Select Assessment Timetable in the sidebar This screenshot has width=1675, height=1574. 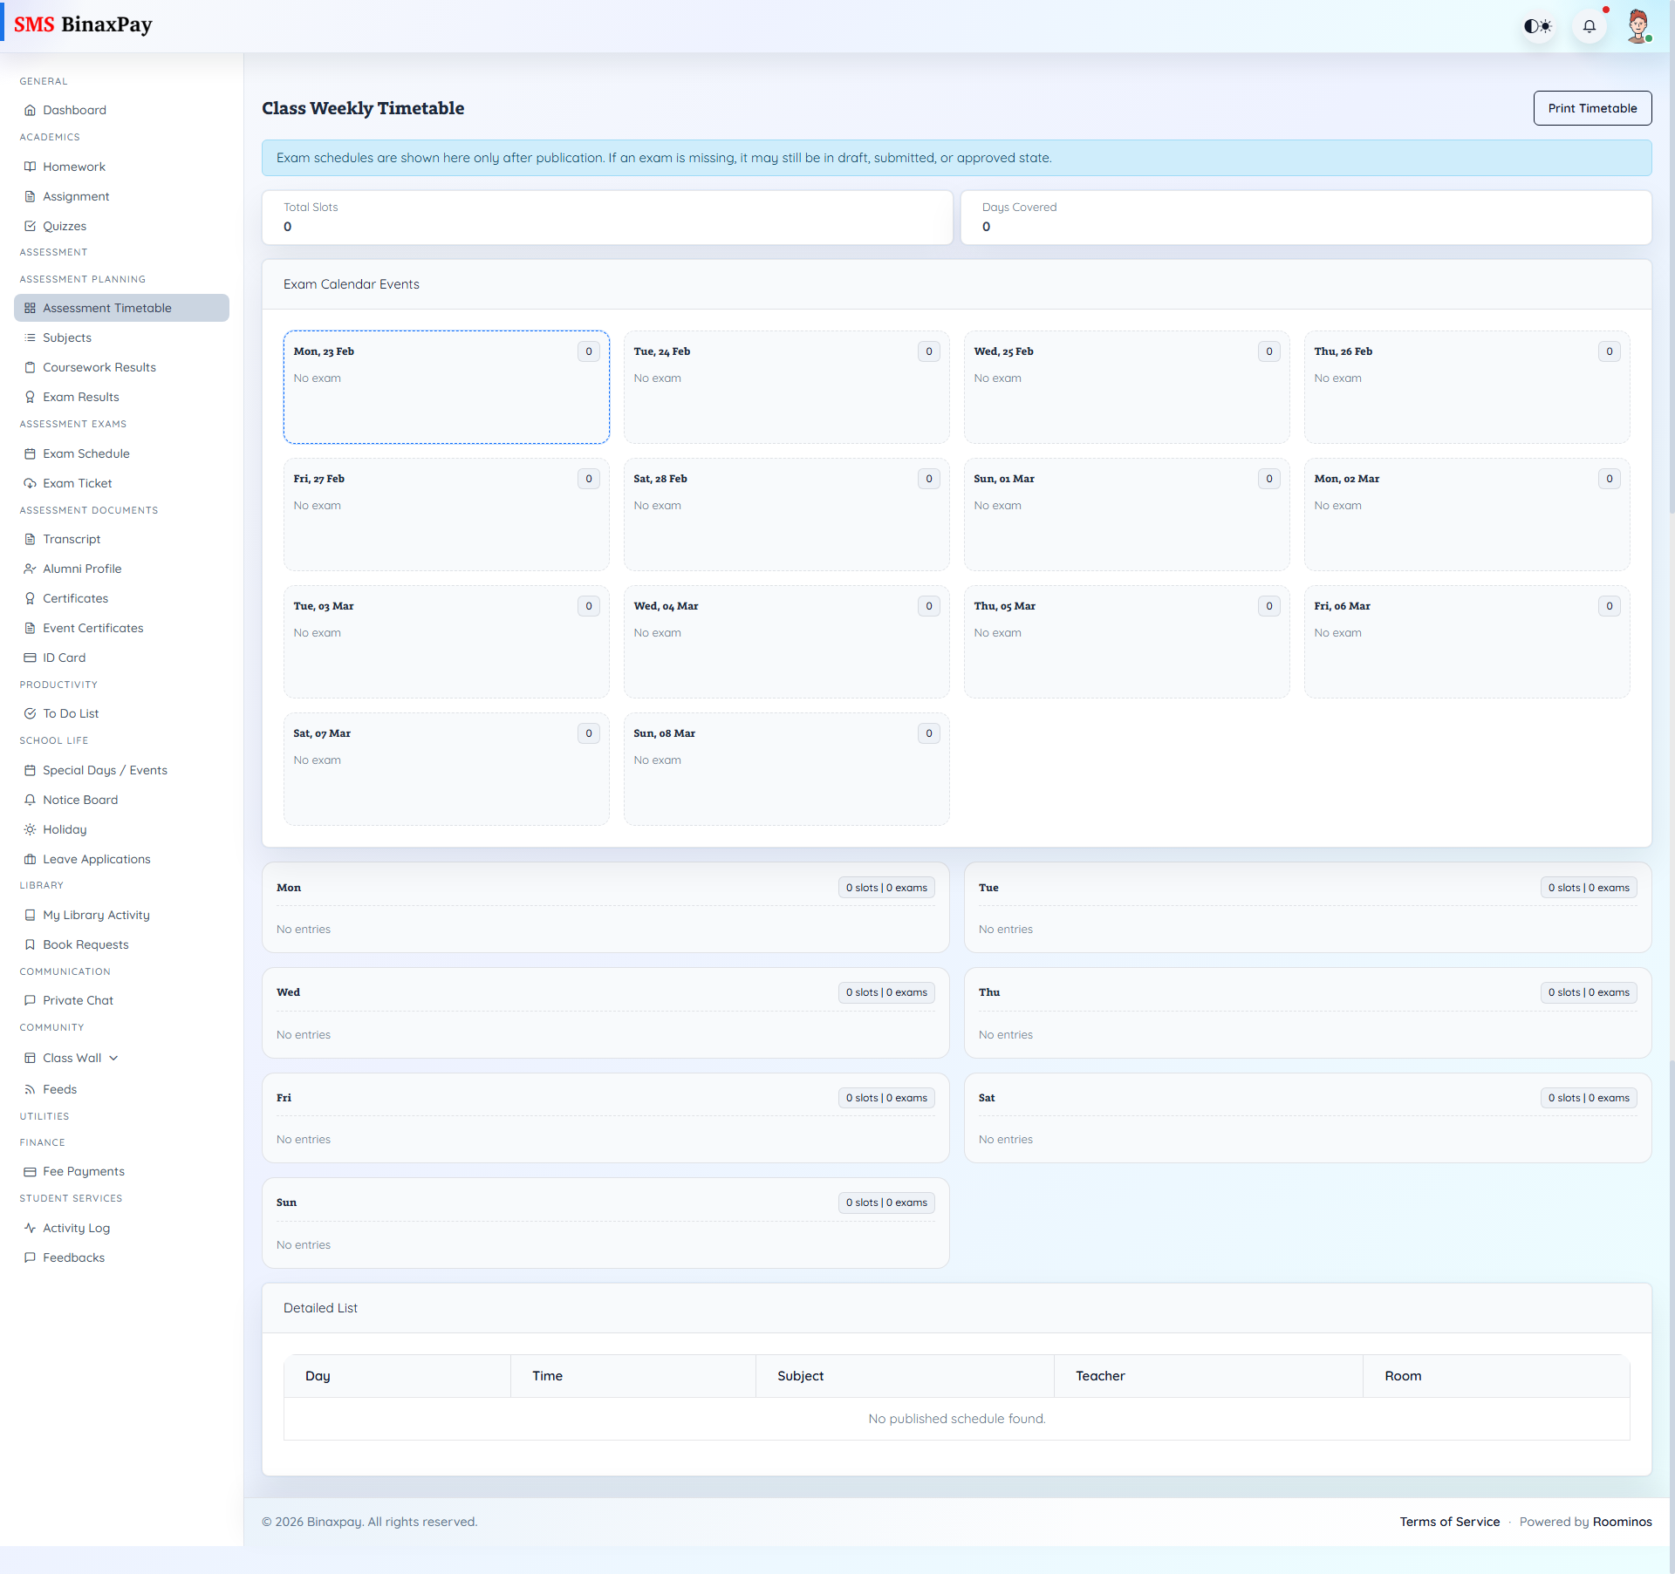(x=106, y=308)
